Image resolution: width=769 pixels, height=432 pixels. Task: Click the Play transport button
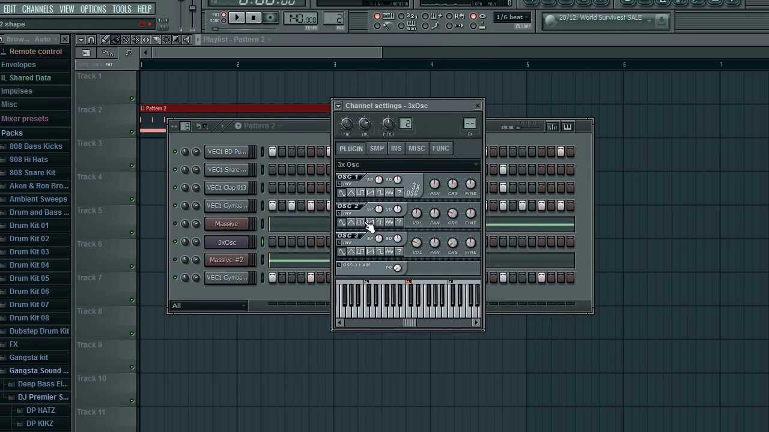[237, 17]
